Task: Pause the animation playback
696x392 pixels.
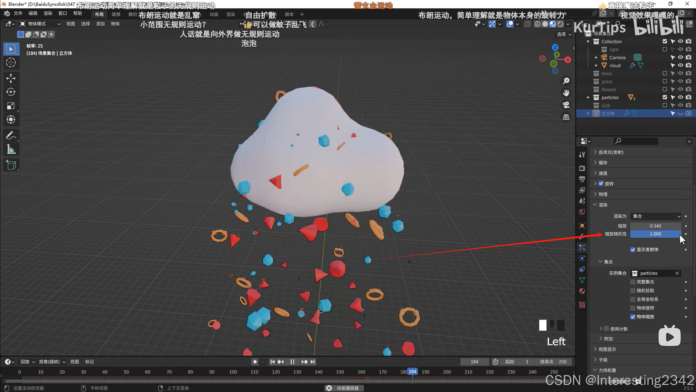Action: 292,362
